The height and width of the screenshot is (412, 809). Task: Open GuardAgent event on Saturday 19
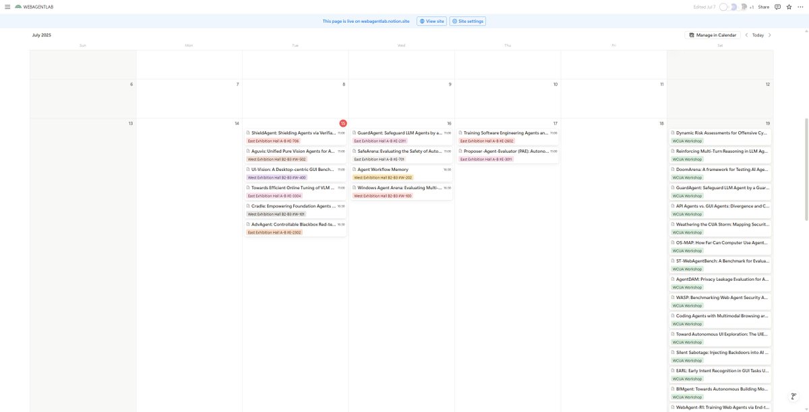pos(720,191)
